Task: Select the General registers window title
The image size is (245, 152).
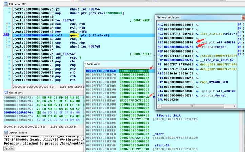Action: 168,17
